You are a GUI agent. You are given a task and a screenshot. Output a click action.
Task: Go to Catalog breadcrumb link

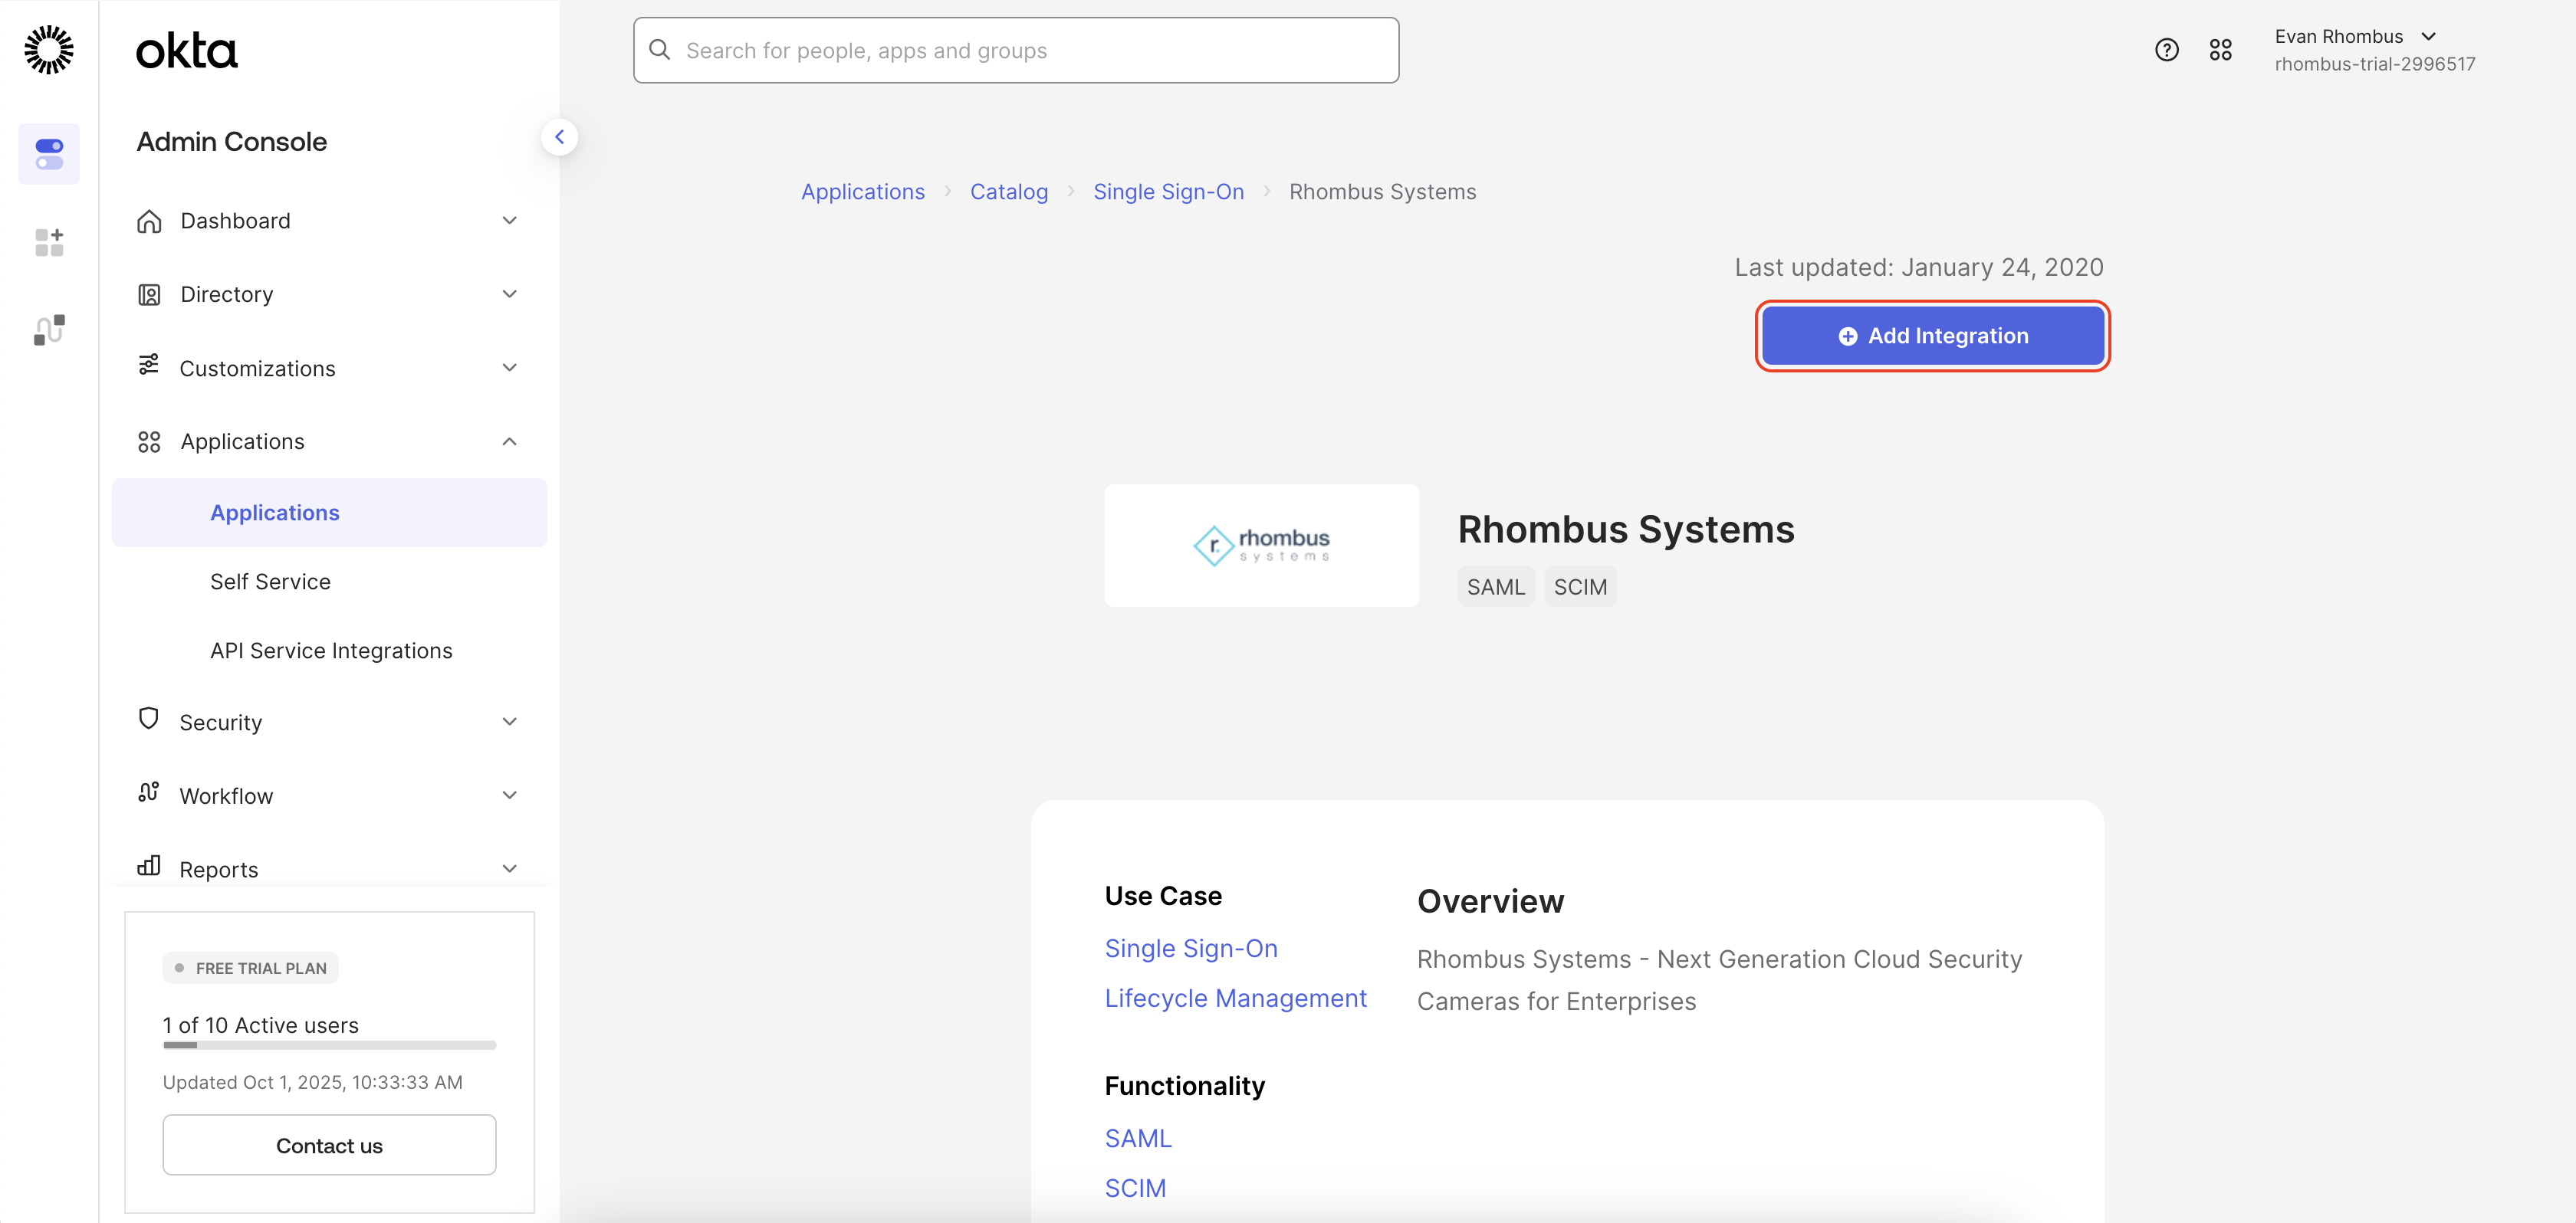tap(1009, 192)
